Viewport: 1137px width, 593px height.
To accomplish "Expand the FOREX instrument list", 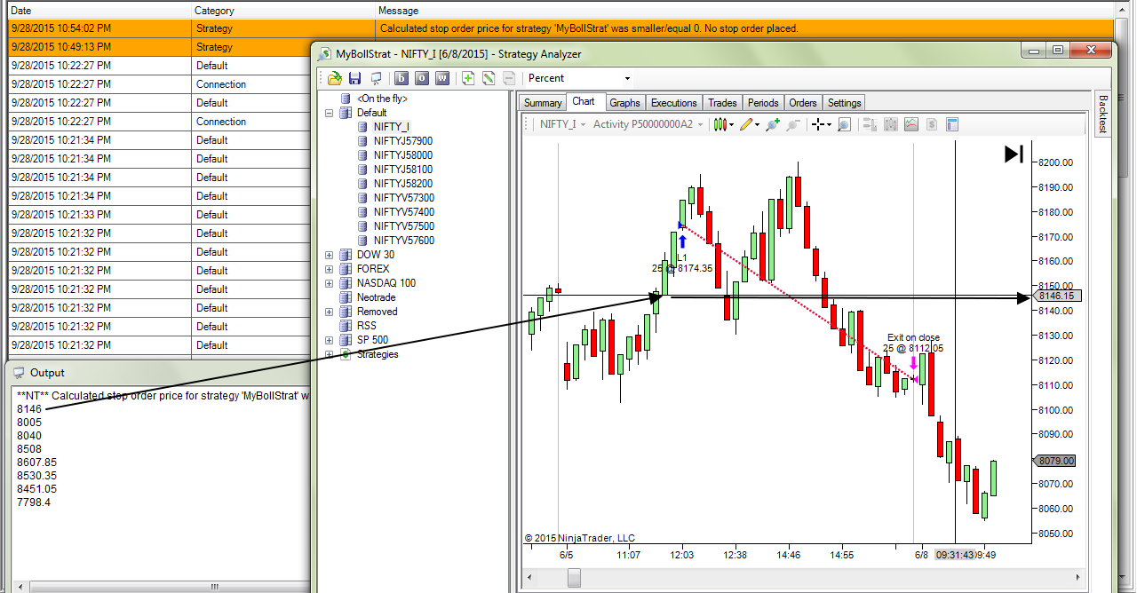I will coord(329,269).
